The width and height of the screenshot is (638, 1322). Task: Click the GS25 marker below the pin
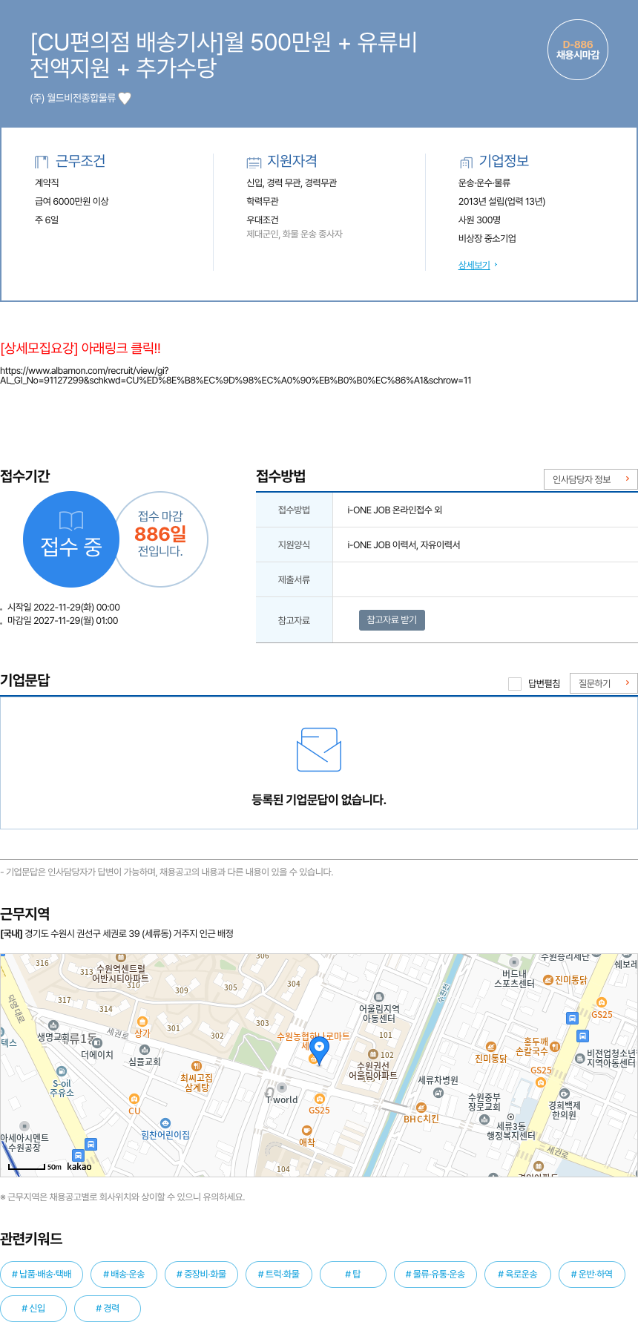point(320,1099)
